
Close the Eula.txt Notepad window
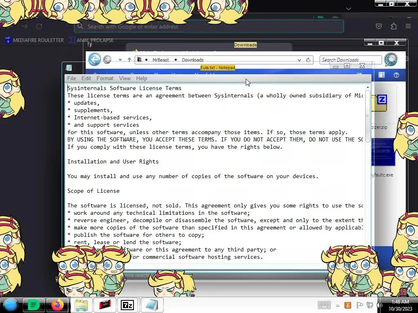click(x=362, y=66)
